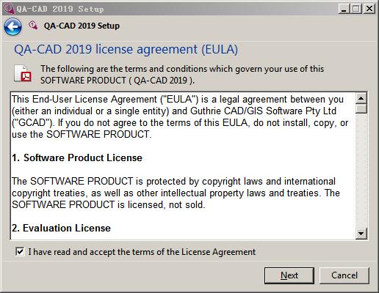Uncheck the License Agreement acceptance checkbox
This screenshot has height=293, width=379.
pos(20,251)
